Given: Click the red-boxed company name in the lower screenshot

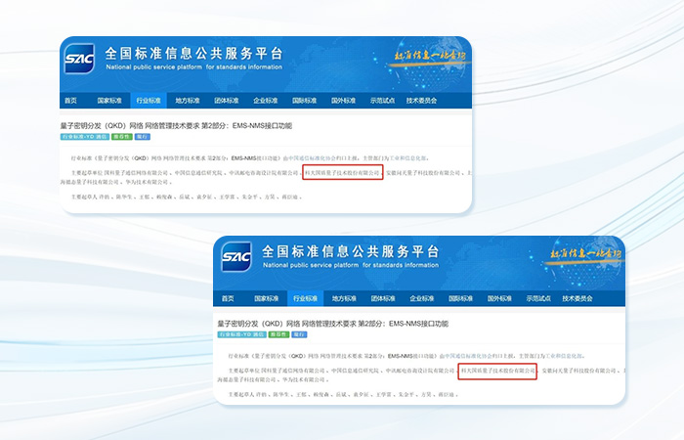Looking at the screenshot, I should (497, 371).
